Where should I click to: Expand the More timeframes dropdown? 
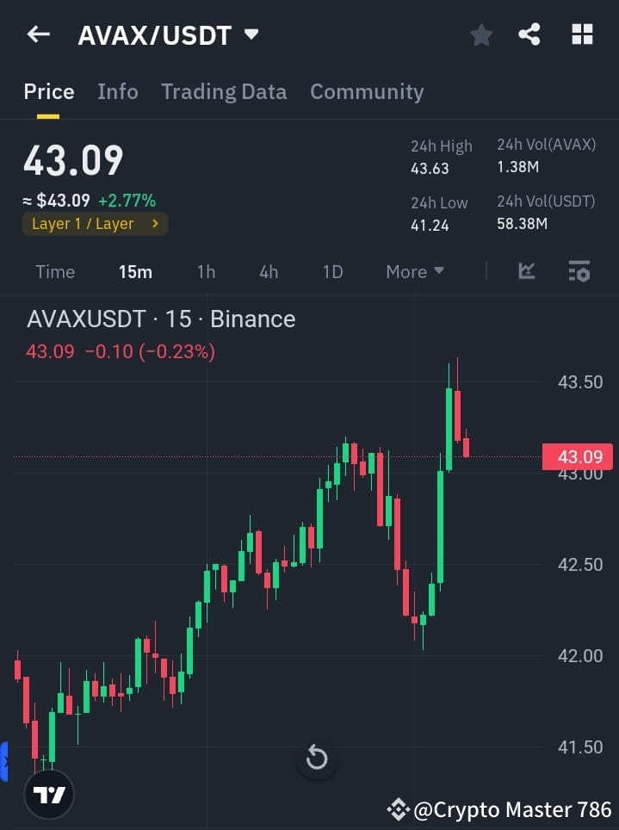pos(414,271)
